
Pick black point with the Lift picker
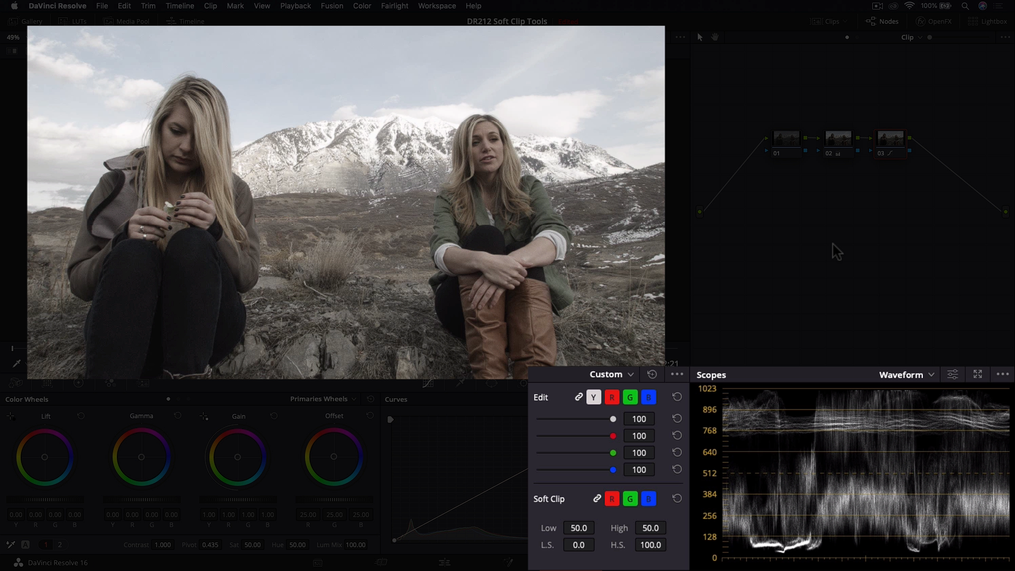coord(11,417)
